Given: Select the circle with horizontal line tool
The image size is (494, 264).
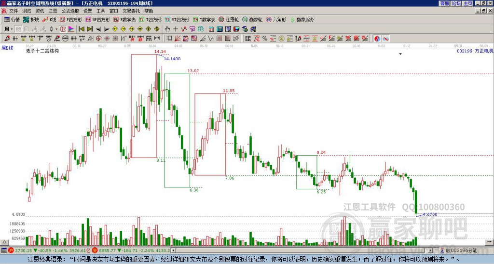Looking at the screenshot, I should pyautogui.click(x=65, y=39).
